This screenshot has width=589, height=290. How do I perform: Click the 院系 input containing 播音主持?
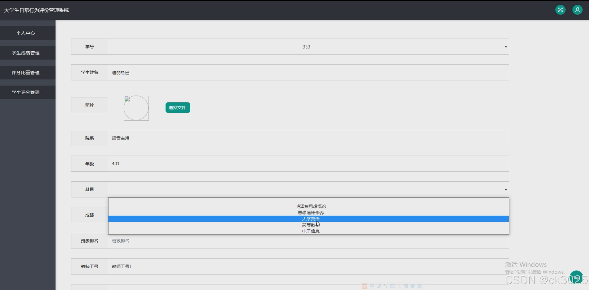point(308,138)
